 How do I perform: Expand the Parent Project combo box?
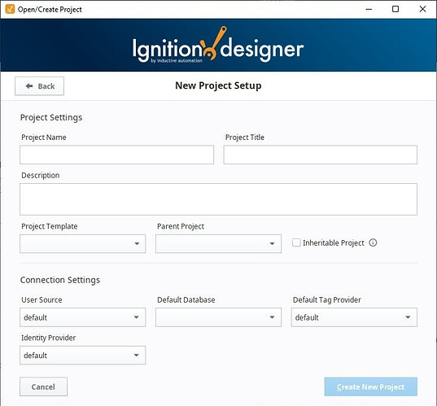coord(218,244)
